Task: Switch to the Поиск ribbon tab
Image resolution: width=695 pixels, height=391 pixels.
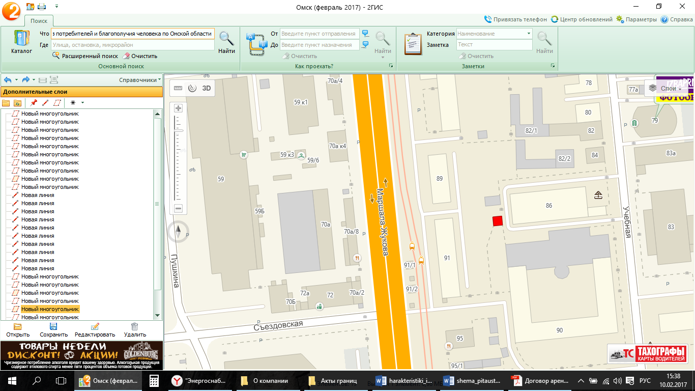Action: [39, 21]
